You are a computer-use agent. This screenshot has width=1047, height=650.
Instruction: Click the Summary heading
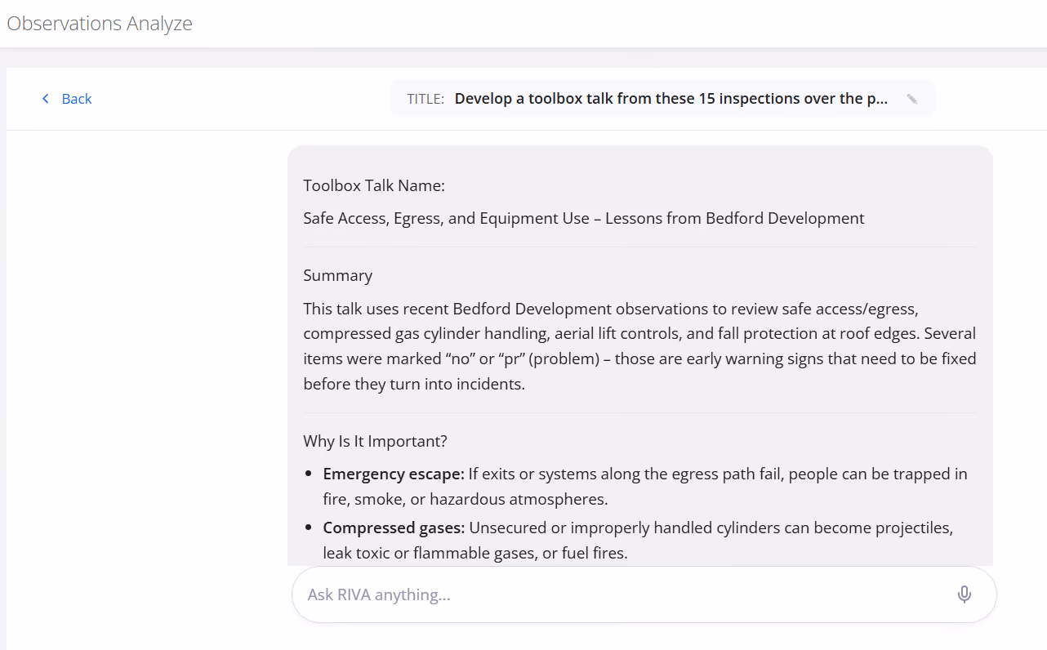pyautogui.click(x=337, y=275)
